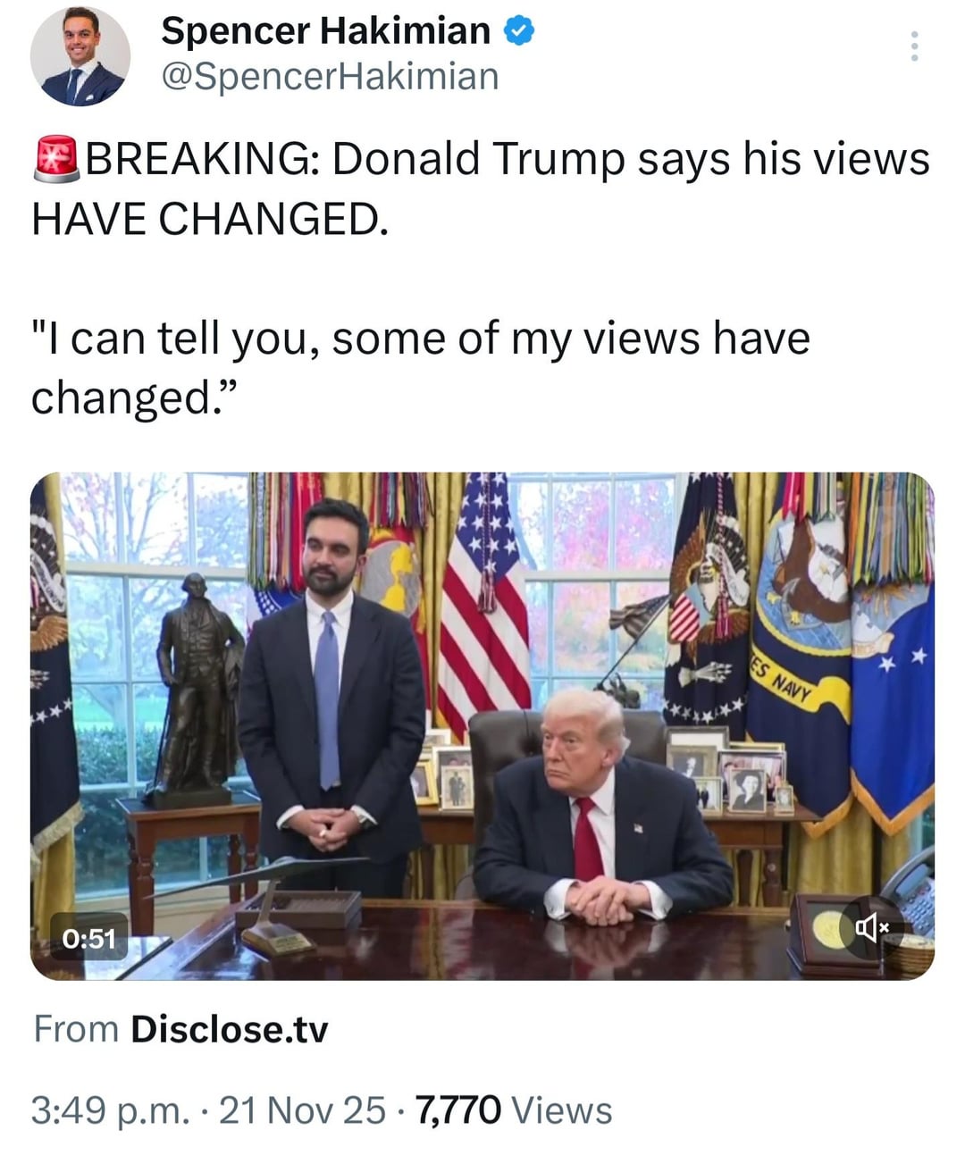
Task: Click the HAVE CHANGED. text line
Action: point(210,218)
